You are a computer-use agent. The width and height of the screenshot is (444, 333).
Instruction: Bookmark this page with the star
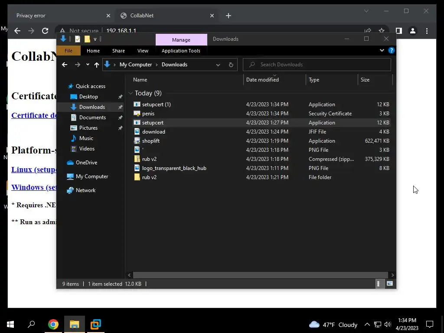tap(382, 31)
